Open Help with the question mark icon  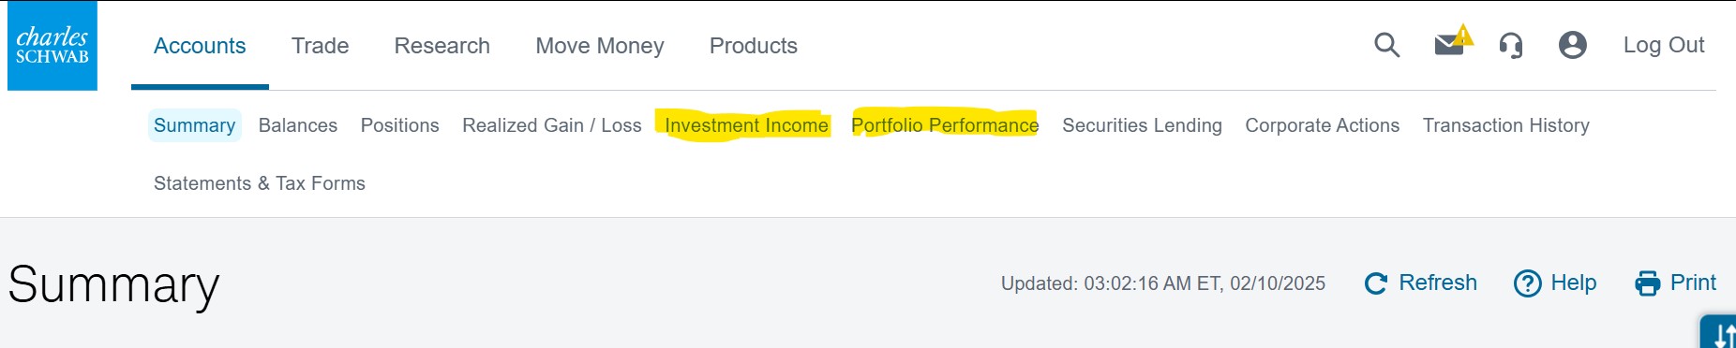tap(1555, 283)
